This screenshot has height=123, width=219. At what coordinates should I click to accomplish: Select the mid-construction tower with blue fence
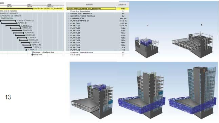[142, 95]
